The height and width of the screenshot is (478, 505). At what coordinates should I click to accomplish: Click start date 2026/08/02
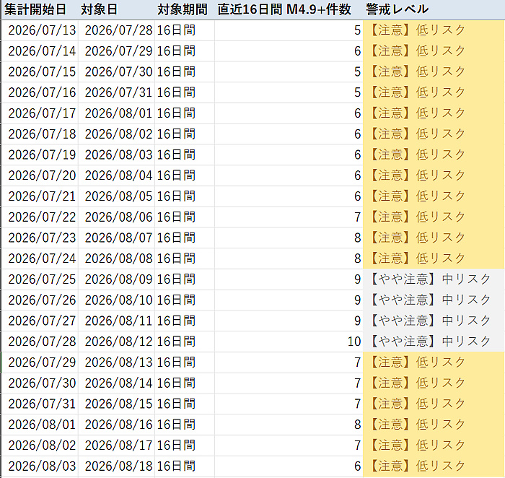pos(40,445)
